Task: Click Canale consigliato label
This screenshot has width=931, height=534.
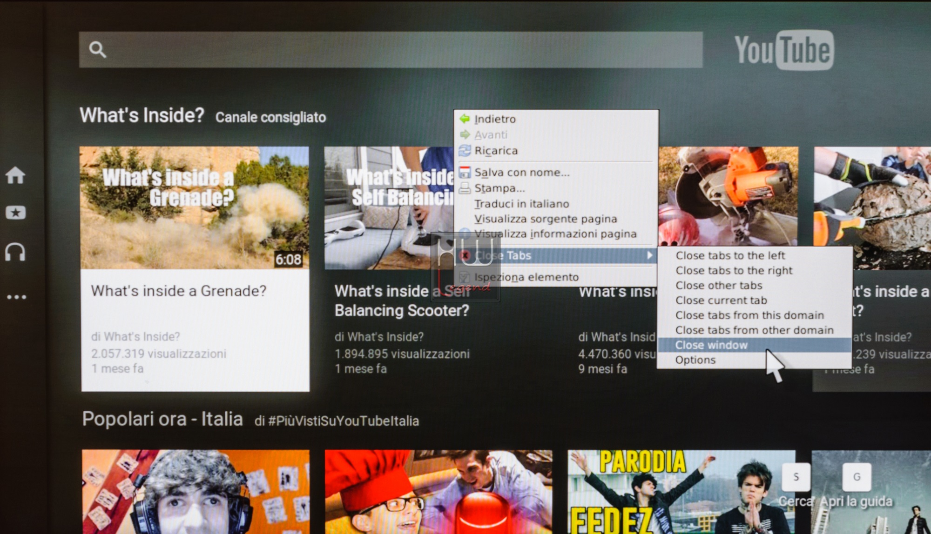Action: point(270,117)
